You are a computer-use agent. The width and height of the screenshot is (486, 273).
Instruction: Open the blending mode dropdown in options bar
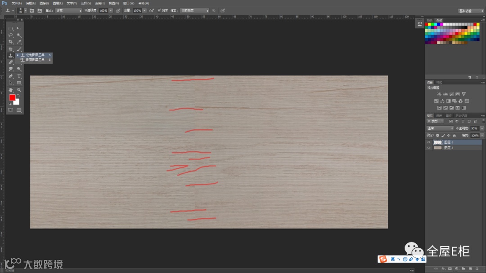(68, 10)
